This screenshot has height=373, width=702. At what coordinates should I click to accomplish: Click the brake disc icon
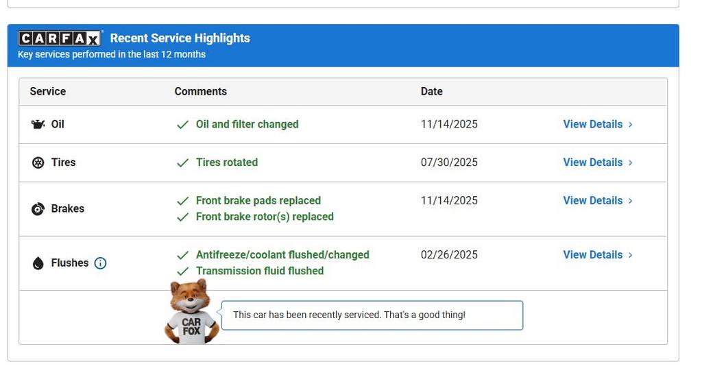pyautogui.click(x=38, y=209)
